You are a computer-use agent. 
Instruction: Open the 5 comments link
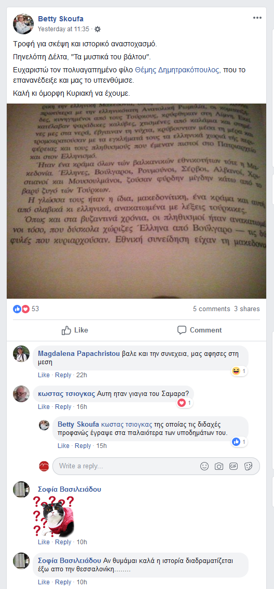click(211, 309)
